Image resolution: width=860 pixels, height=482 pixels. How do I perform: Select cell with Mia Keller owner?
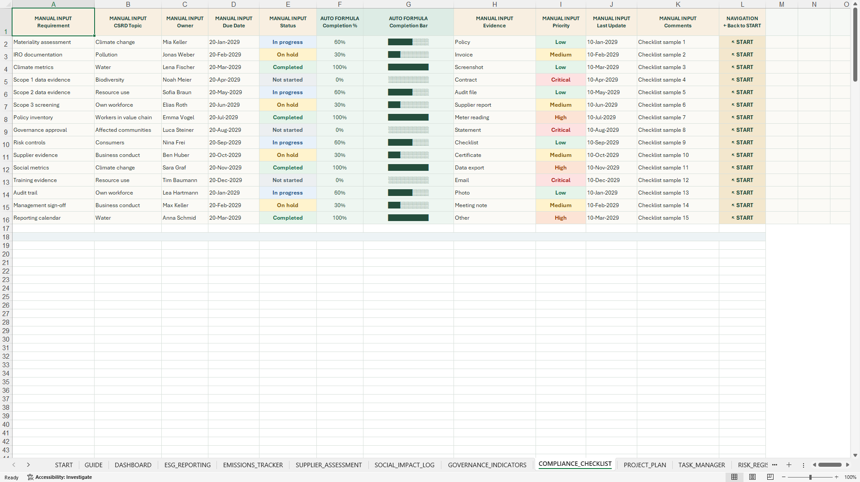pyautogui.click(x=185, y=42)
